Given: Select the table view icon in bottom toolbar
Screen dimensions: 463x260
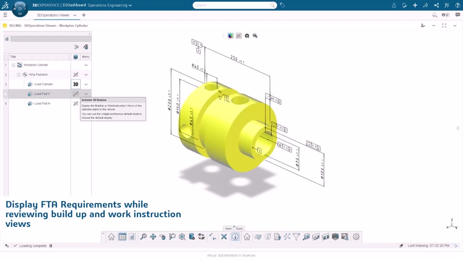Looking at the screenshot, I should [x=122, y=237].
